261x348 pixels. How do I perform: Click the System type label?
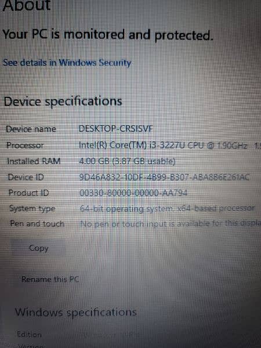tap(32, 209)
